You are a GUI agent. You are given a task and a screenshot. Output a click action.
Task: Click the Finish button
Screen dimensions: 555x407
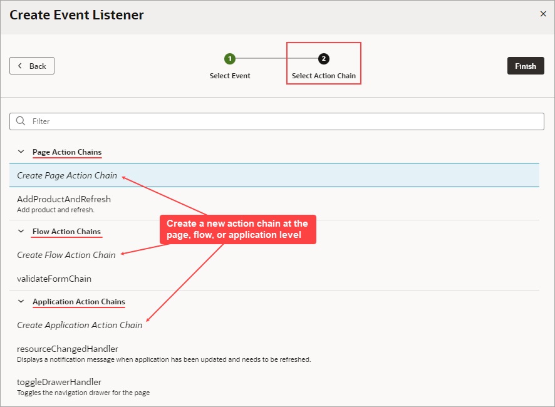pos(526,66)
